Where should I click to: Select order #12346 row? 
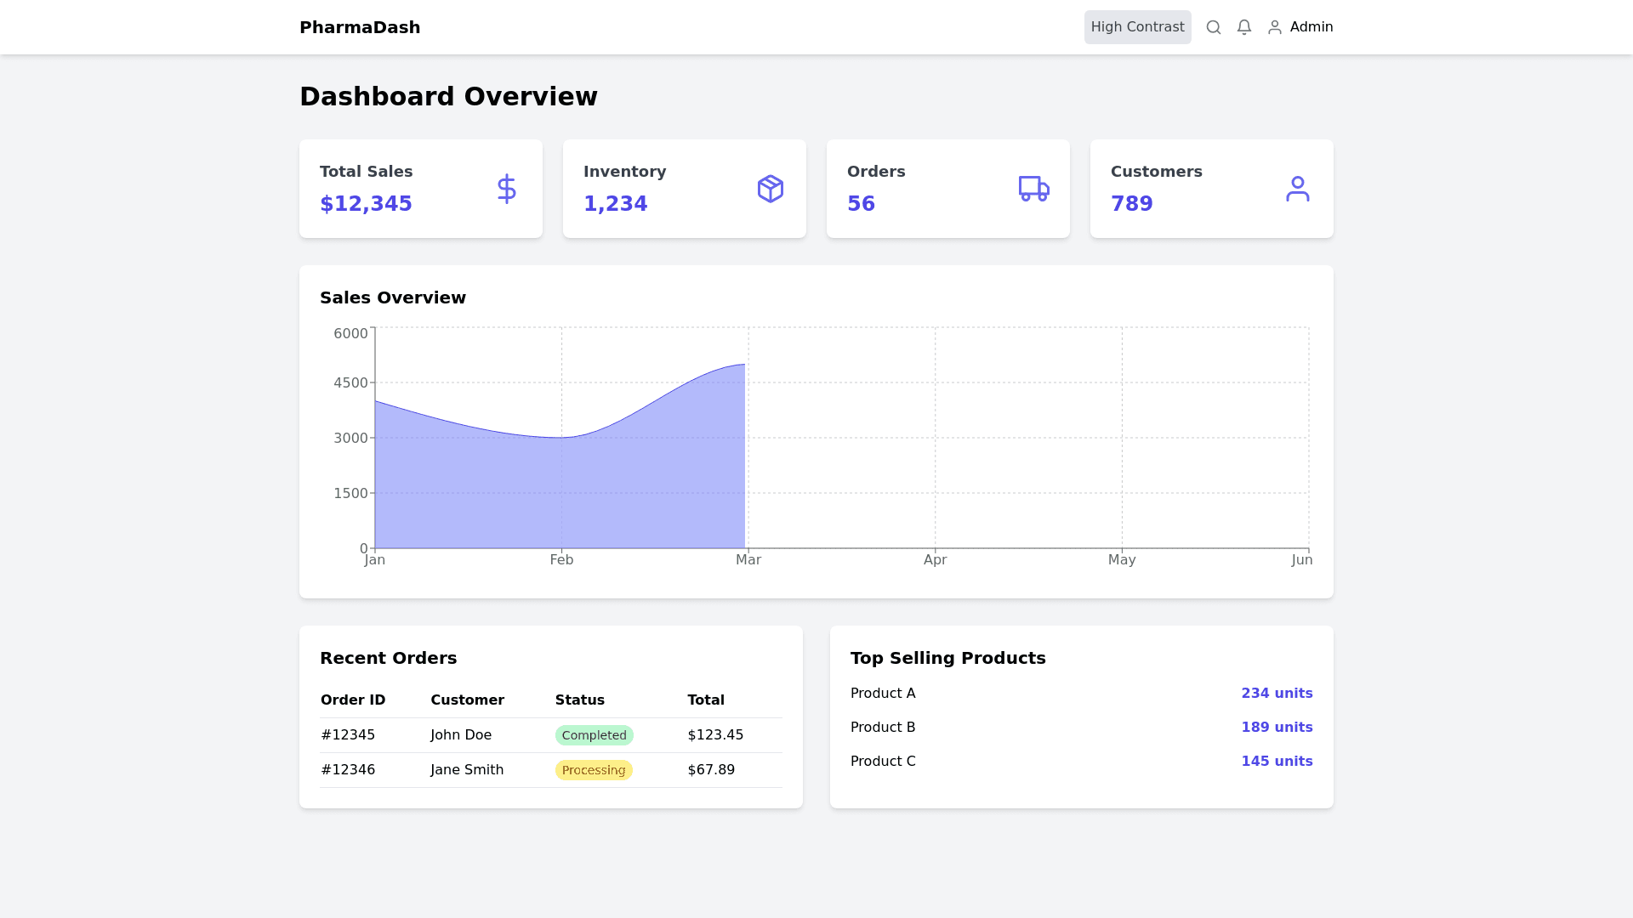348,770
